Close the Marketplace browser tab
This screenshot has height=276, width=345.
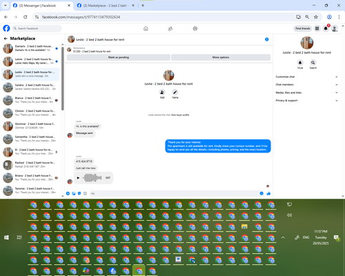click(x=133, y=6)
